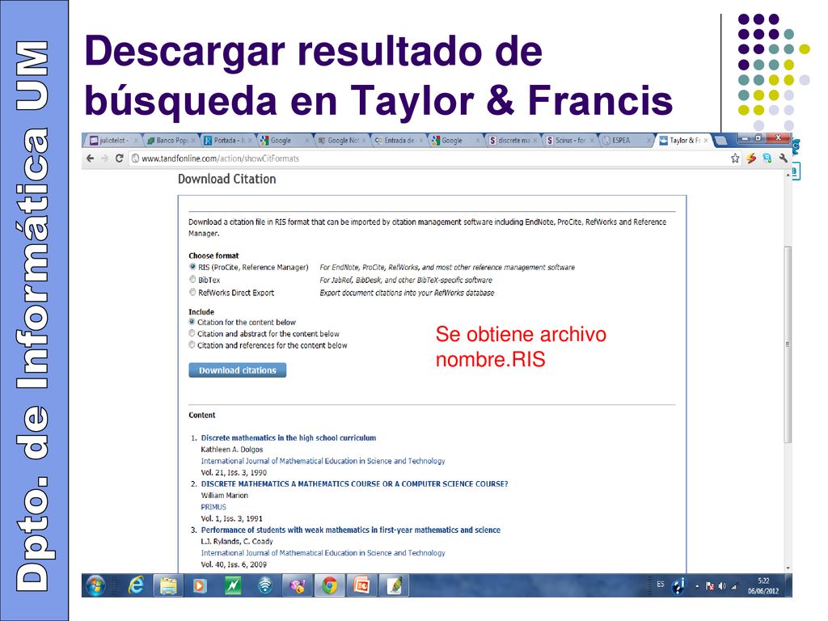Switch to the Banco Pop tab

pos(171,141)
